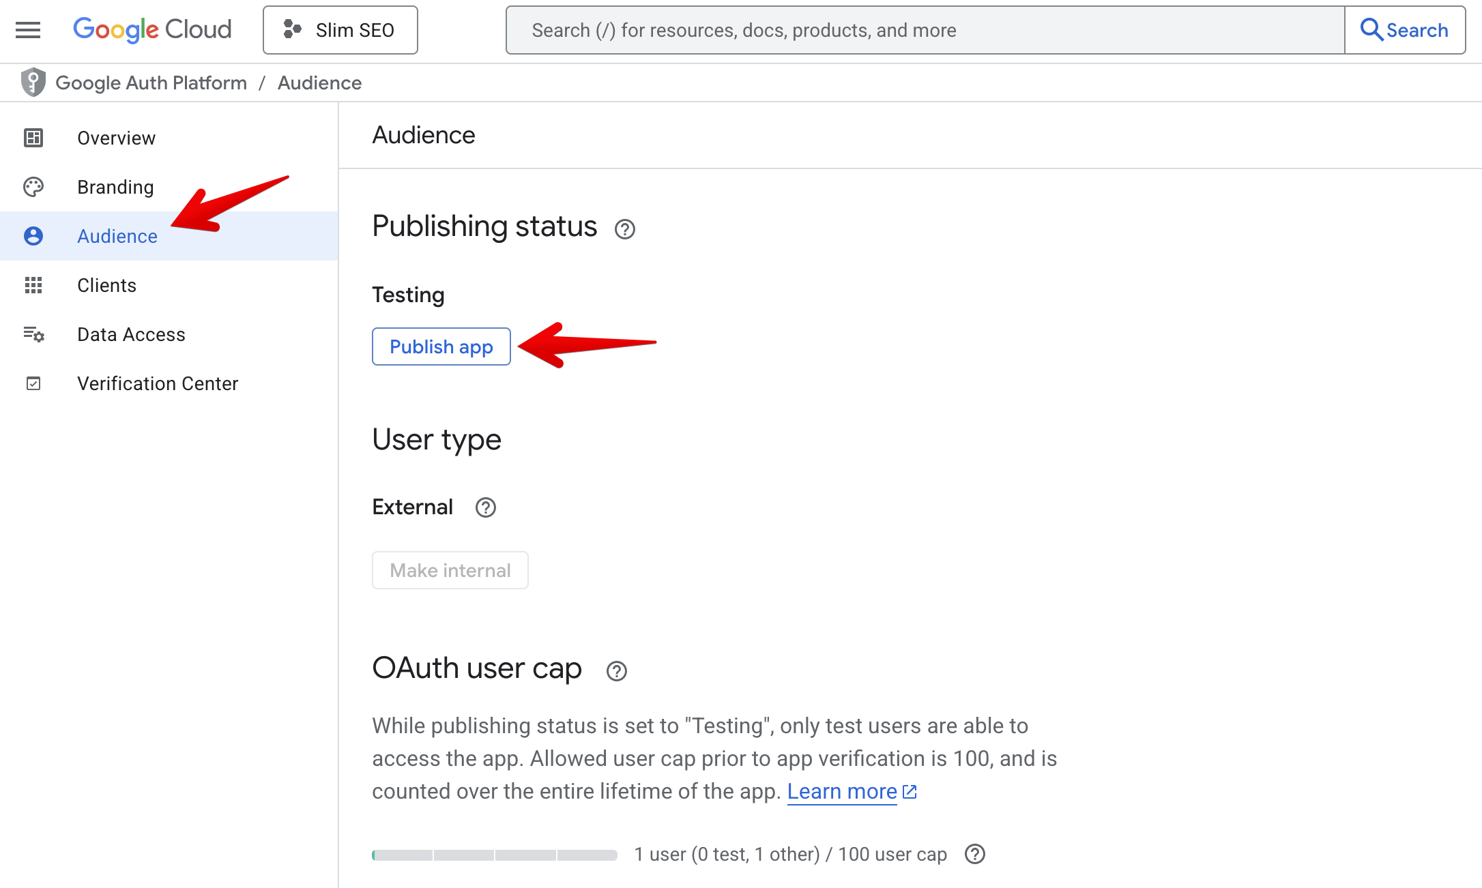Image resolution: width=1482 pixels, height=888 pixels.
Task: Open help for OAuth user cap
Action: click(x=616, y=671)
